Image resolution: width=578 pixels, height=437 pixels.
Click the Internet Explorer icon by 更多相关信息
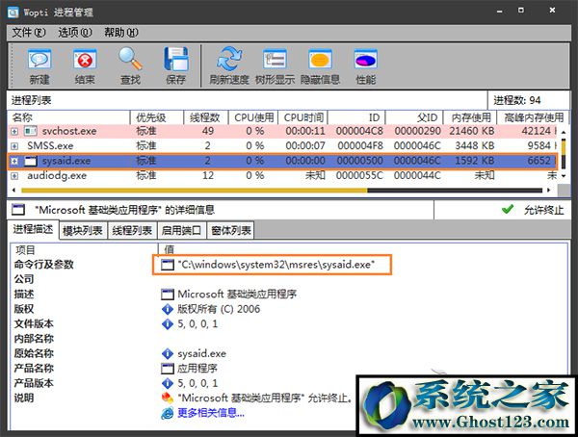point(168,413)
